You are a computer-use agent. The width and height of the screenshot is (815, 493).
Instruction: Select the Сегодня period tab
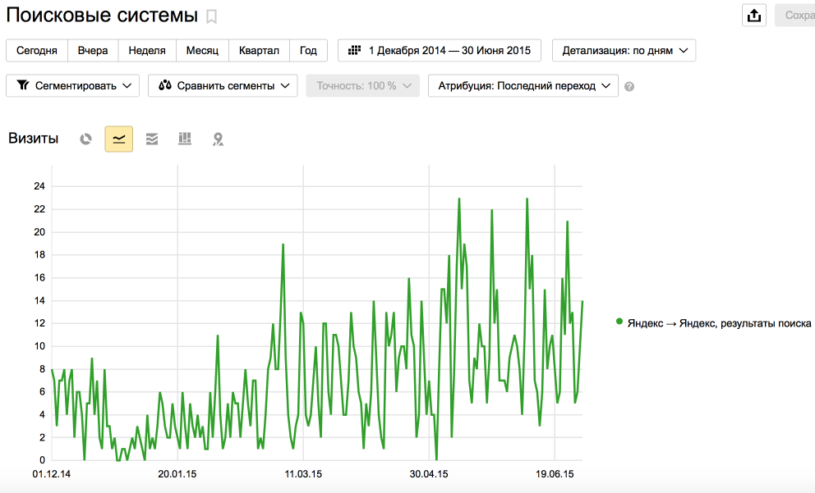(x=37, y=51)
